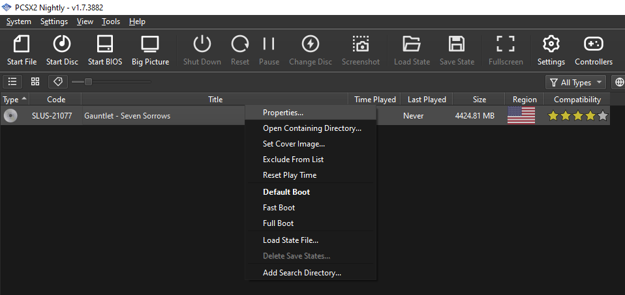Click the Never last played cell
This screenshot has width=625, height=295.
[414, 116]
